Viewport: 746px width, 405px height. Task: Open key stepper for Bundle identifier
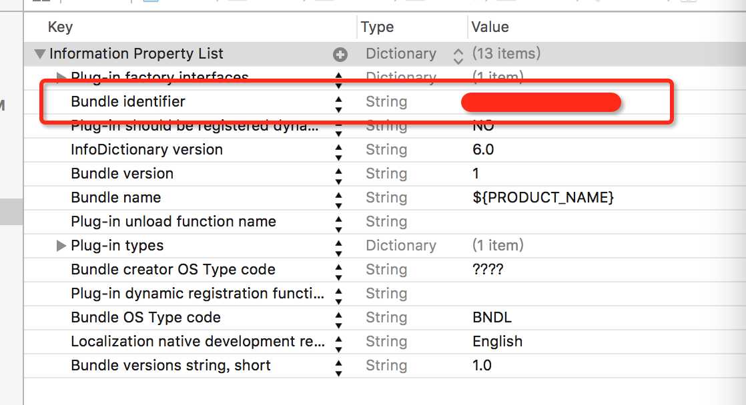[338, 105]
